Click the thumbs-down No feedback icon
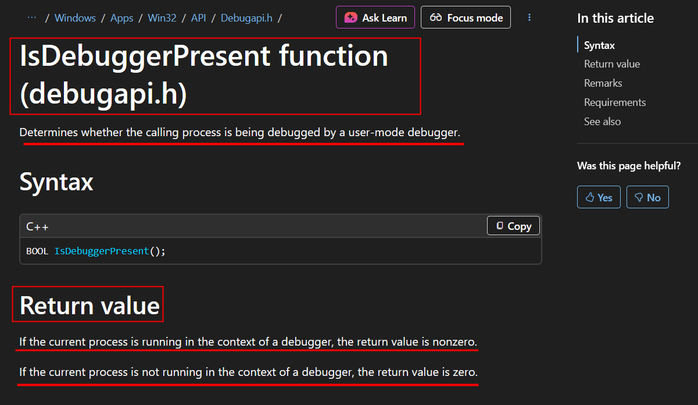The image size is (698, 405). pyautogui.click(x=639, y=198)
